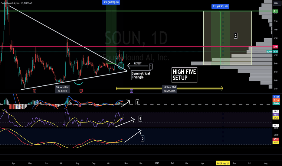Click the May month label on time axis
This screenshot has height=166, width=282.
coord(30,164)
